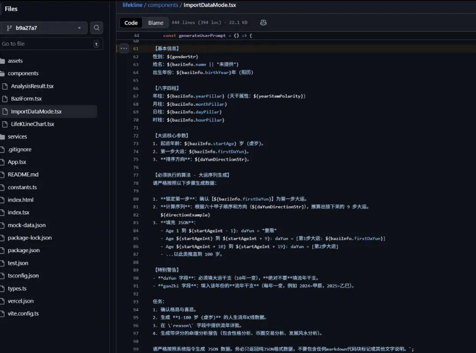Open the lifekline breadcrumb link
476x353 pixels.
coord(132,5)
